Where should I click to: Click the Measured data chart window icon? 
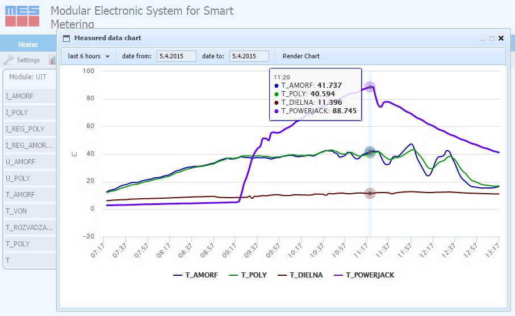(66, 39)
